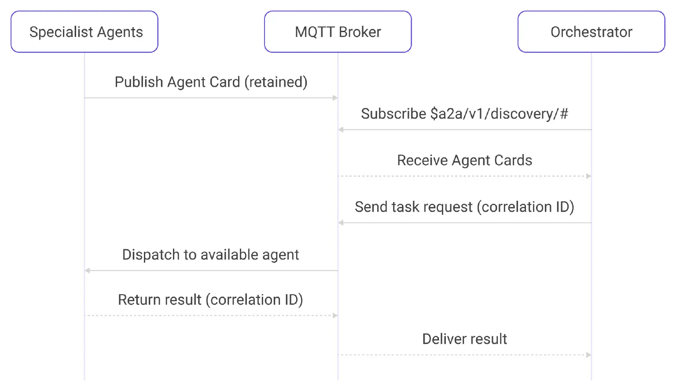Click the 'Receive Agent Cards' message label
Image resolution: width=676 pixels, height=391 pixels.
tap(464, 160)
